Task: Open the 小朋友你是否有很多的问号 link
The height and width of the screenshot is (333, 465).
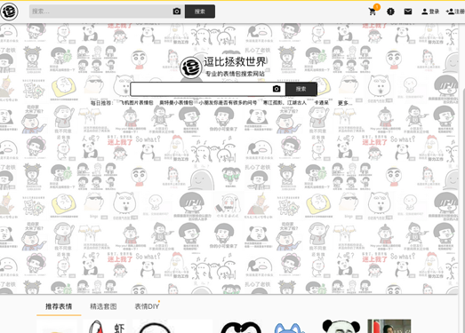Action: pos(228,103)
